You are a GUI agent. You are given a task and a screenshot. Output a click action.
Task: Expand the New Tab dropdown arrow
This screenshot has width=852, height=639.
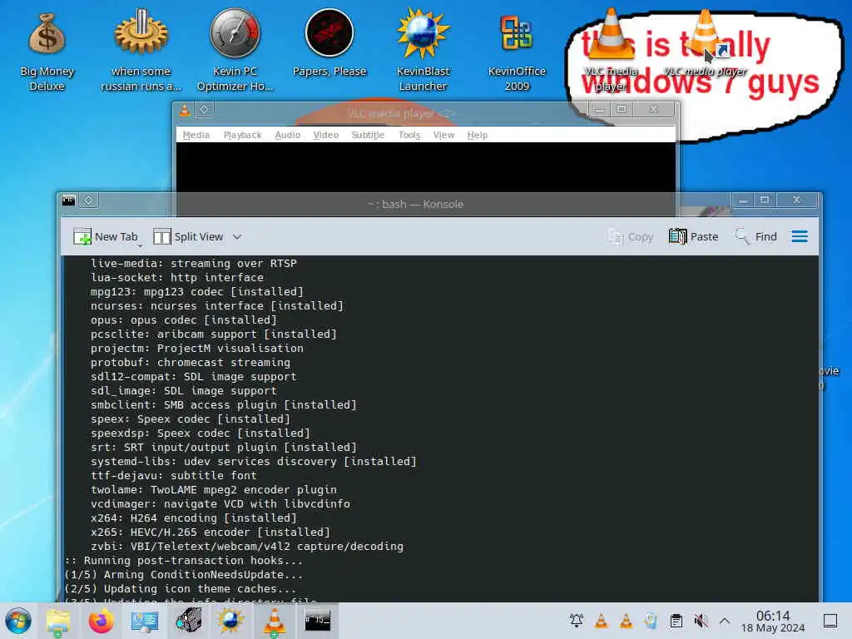pyautogui.click(x=140, y=245)
